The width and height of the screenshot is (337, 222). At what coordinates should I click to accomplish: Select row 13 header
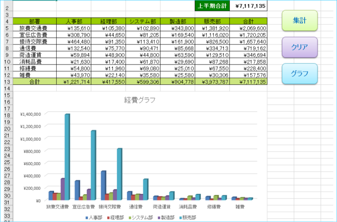6,82
